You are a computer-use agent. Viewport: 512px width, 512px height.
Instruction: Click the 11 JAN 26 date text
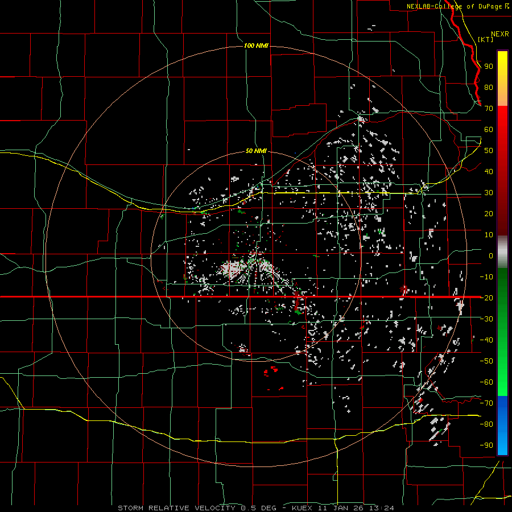[341, 508]
